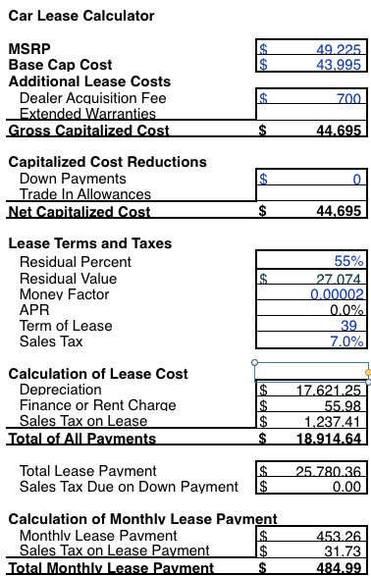Viewport: 371px width, 576px height.
Task: Select the Sales Tax on Lease Payment value 31.73
Action: point(311,550)
